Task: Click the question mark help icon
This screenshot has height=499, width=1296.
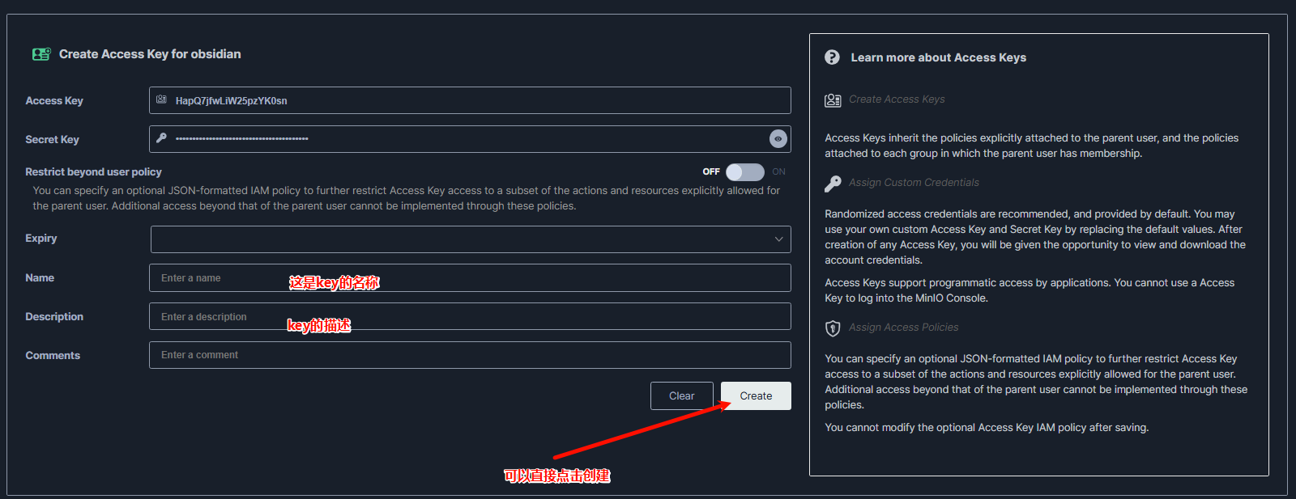Action: pos(832,57)
